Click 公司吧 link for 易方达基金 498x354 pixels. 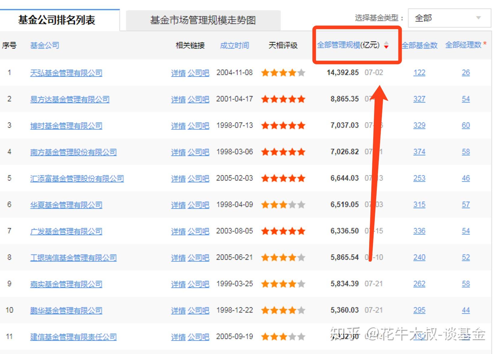click(x=198, y=99)
